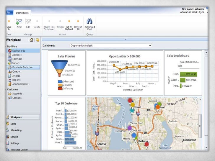The height and width of the screenshot is (161, 215).
Task: Collapse the My Work section
Action: click(6, 47)
